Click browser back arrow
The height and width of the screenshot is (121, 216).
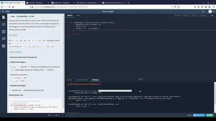click(x=2, y=7)
